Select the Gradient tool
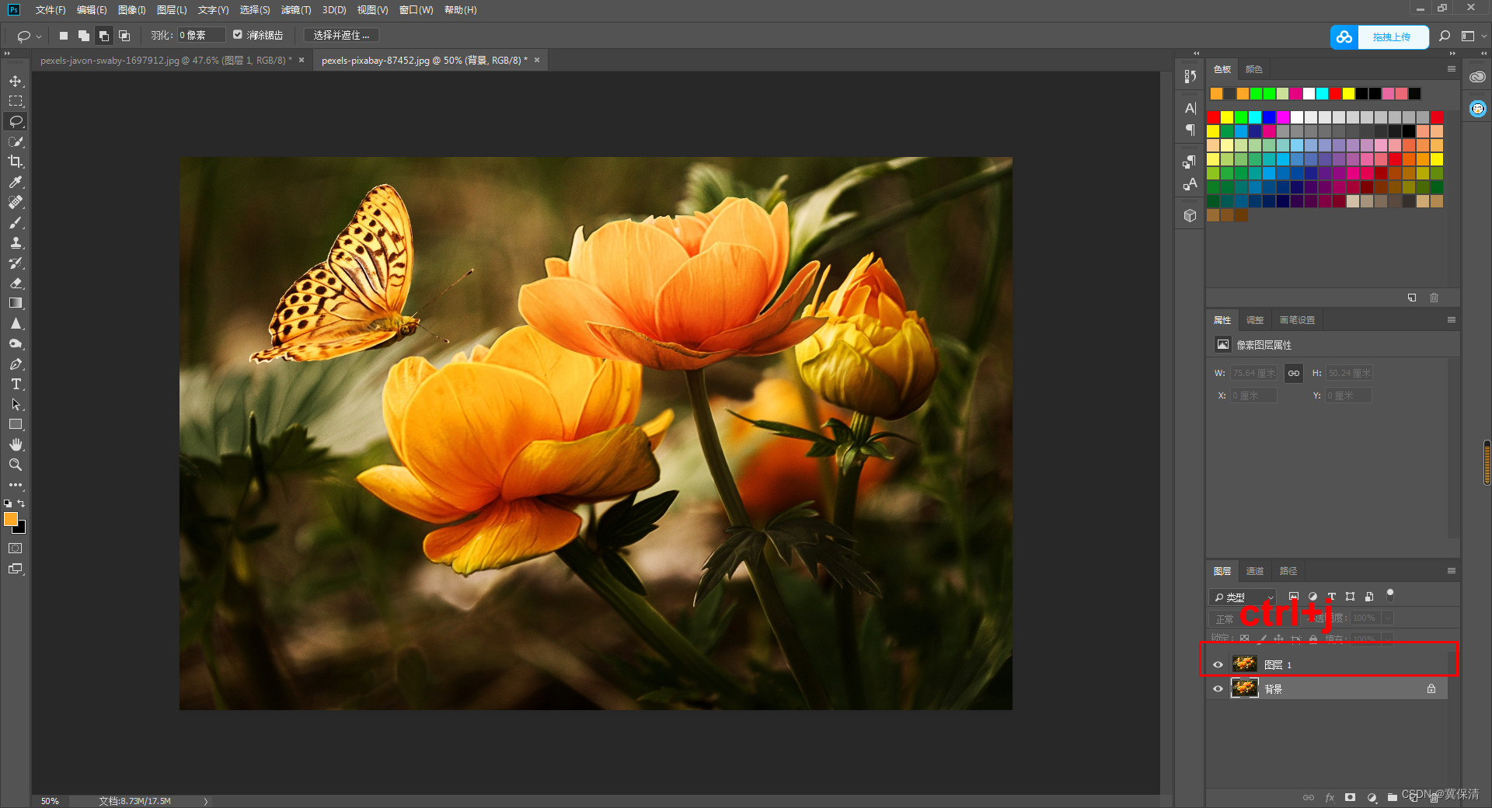This screenshot has width=1492, height=808. click(16, 303)
